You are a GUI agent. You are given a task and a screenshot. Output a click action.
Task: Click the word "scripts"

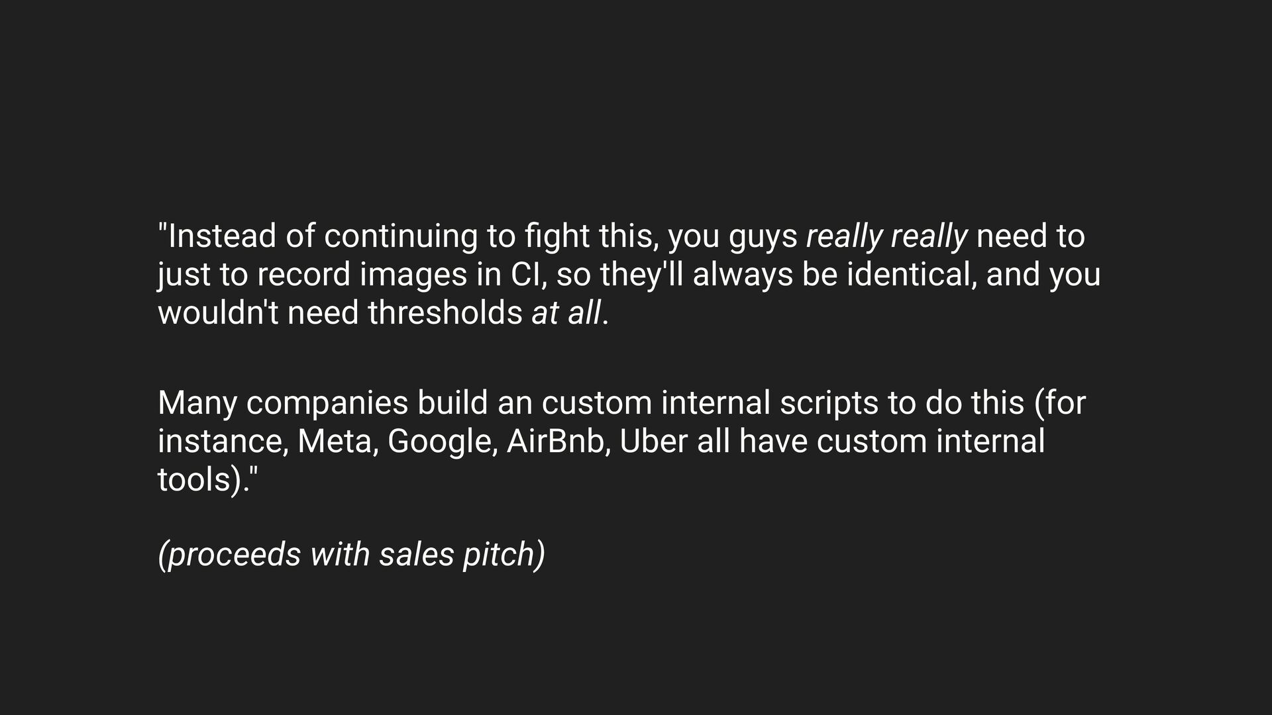[828, 404]
